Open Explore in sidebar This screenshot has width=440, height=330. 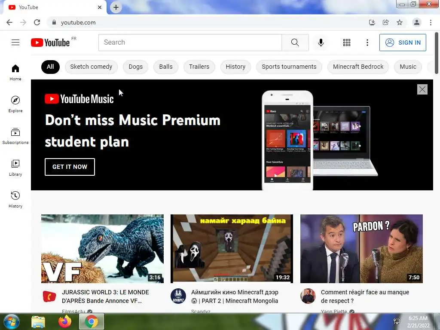[15, 104]
